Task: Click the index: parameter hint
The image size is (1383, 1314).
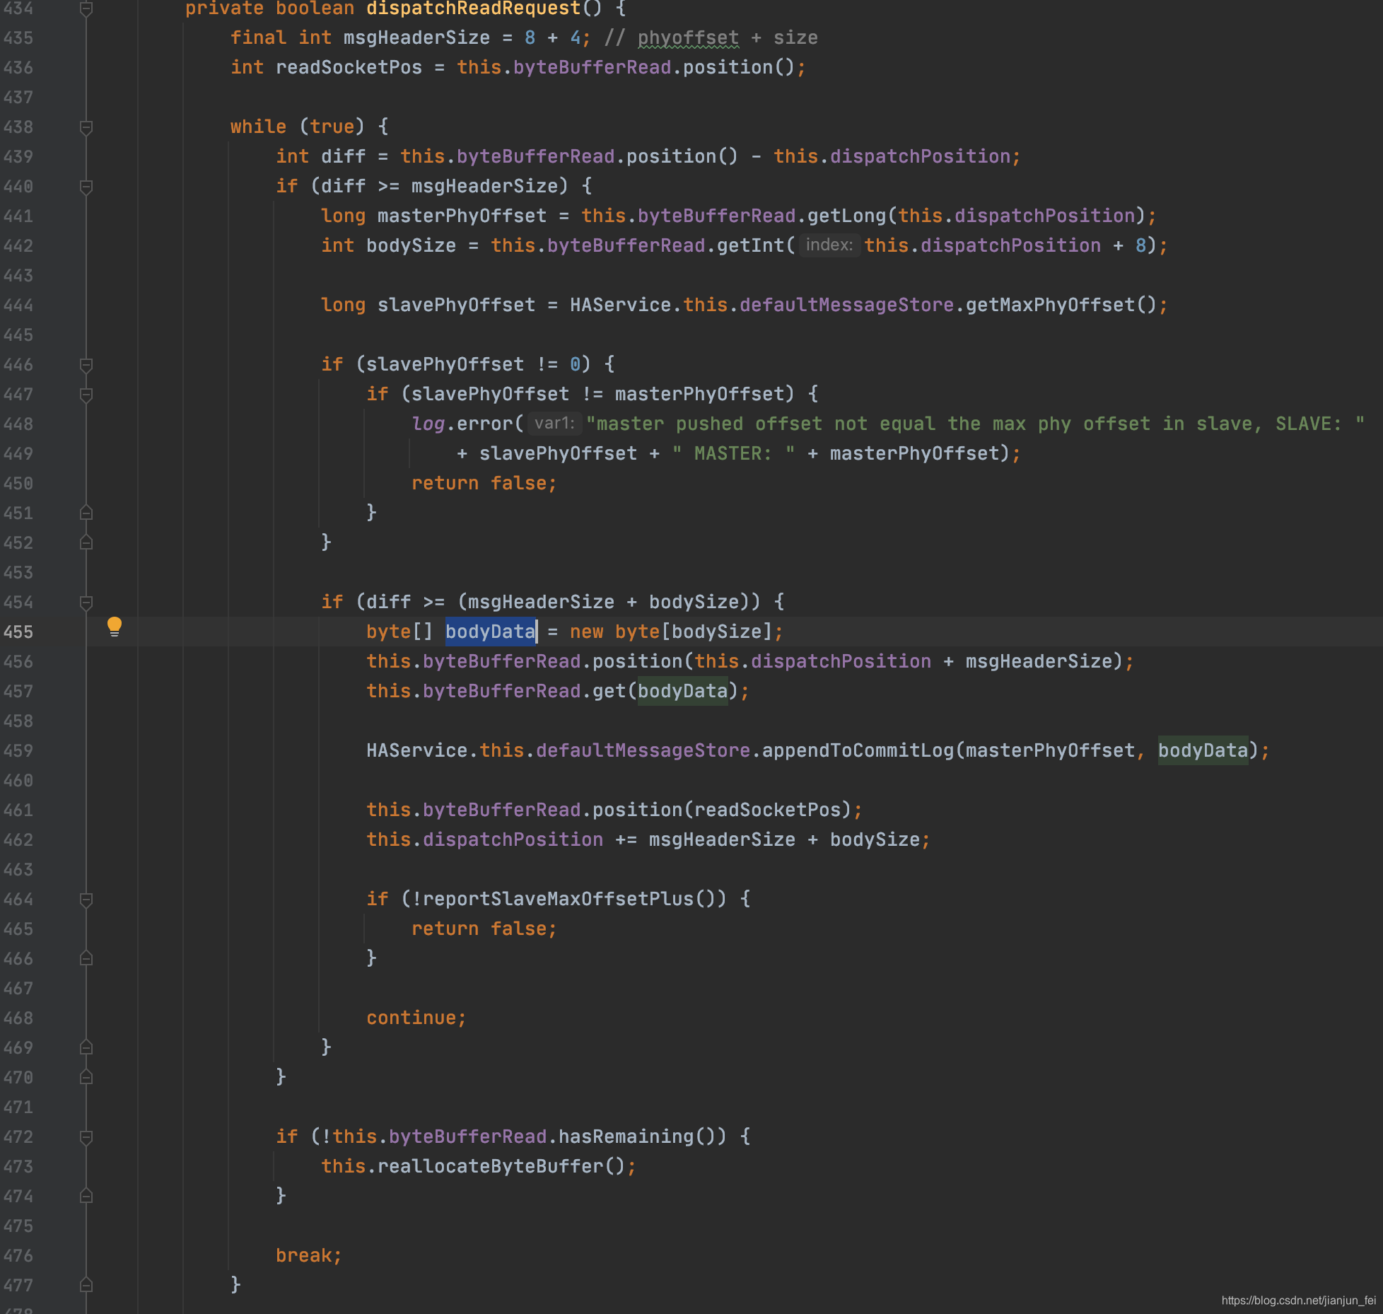Action: pyautogui.click(x=829, y=245)
